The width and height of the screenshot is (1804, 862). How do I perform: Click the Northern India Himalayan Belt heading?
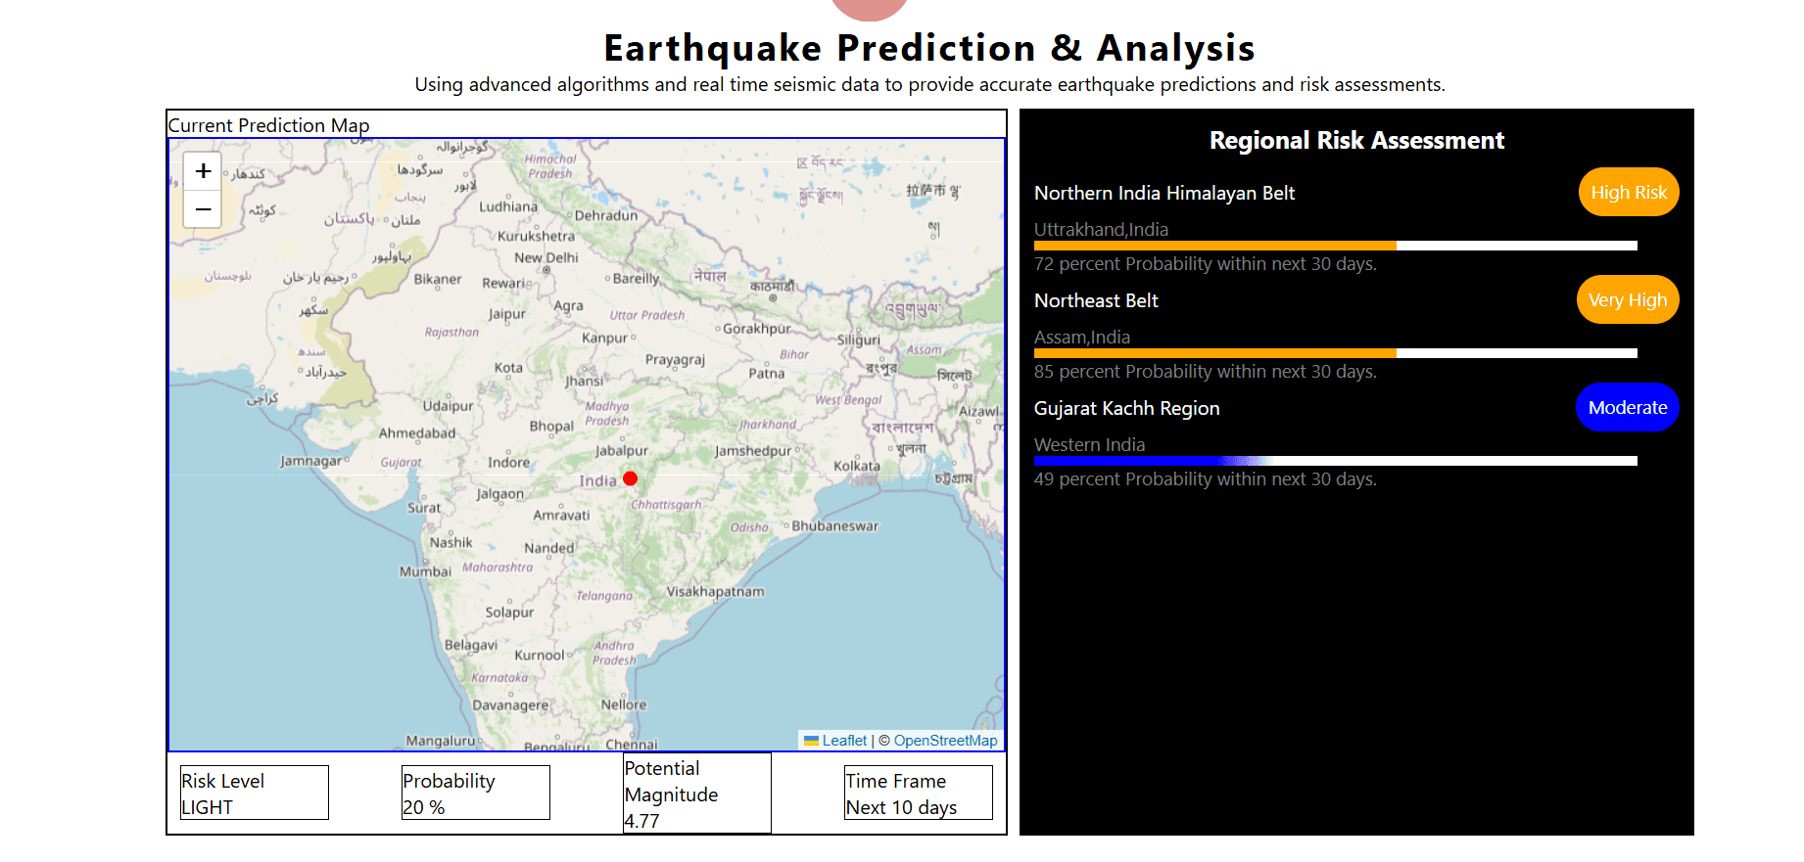coord(1164,194)
